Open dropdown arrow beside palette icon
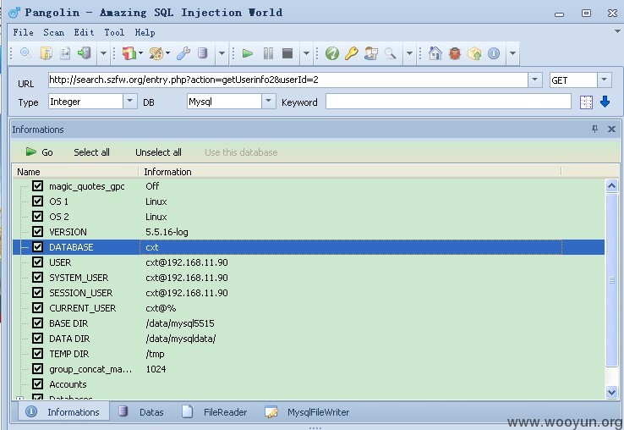The width and height of the screenshot is (624, 430). pos(168,53)
